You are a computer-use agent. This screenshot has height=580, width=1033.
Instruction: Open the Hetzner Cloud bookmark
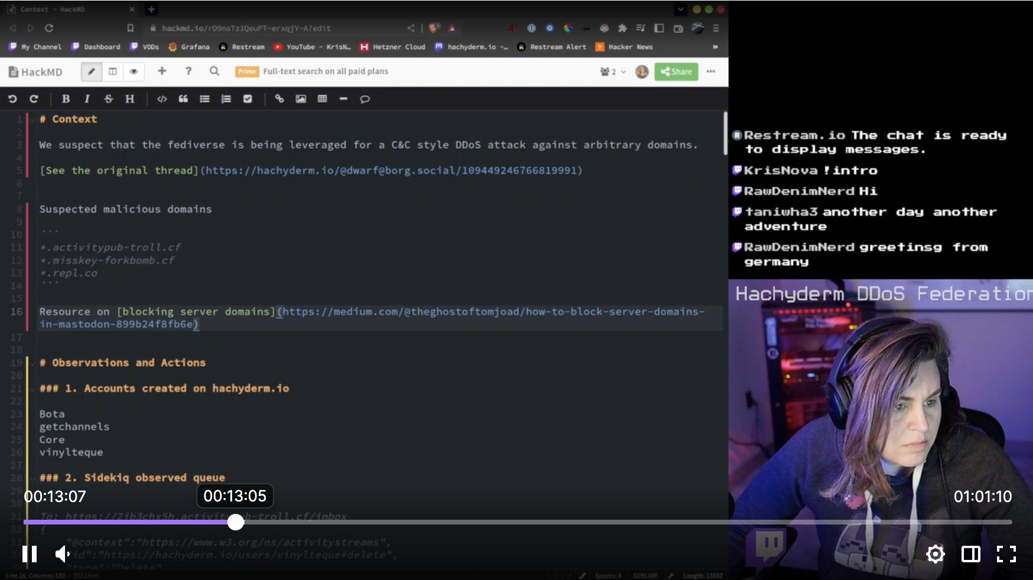[393, 47]
